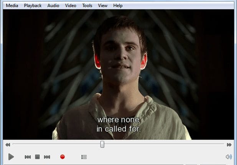Click the rewind arrows left of seek bar

7,145
